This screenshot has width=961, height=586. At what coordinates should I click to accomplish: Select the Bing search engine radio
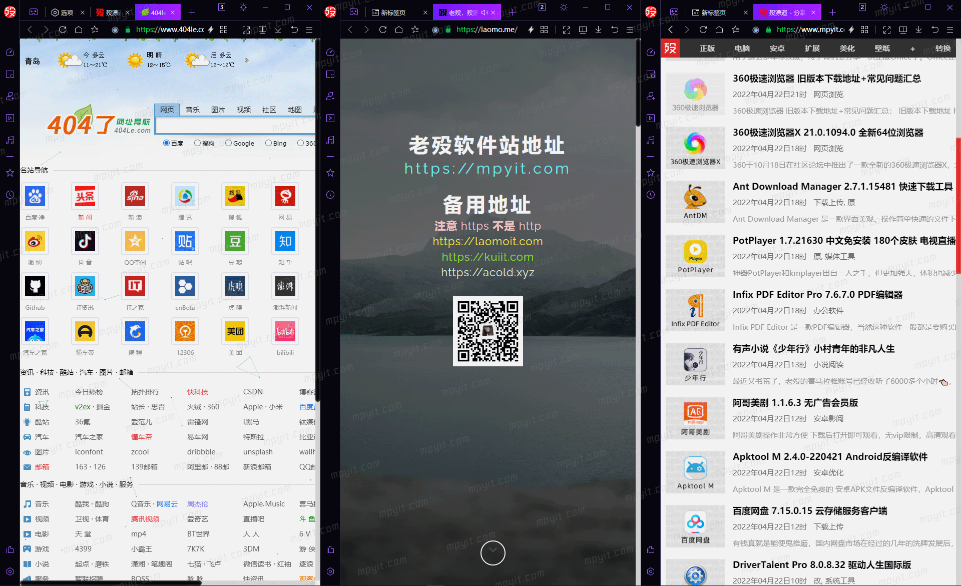pos(269,143)
